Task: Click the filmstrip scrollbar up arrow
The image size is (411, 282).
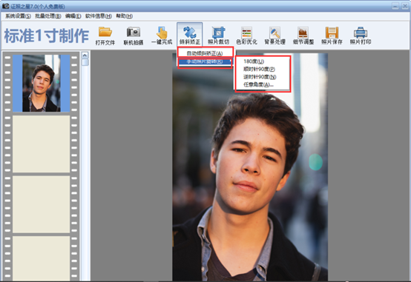Action: (85, 56)
